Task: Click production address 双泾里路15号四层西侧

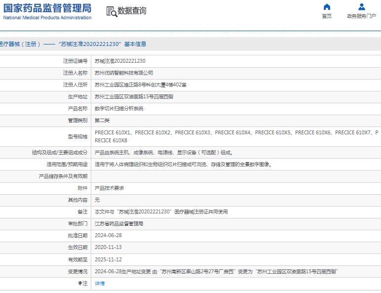Action: point(134,97)
